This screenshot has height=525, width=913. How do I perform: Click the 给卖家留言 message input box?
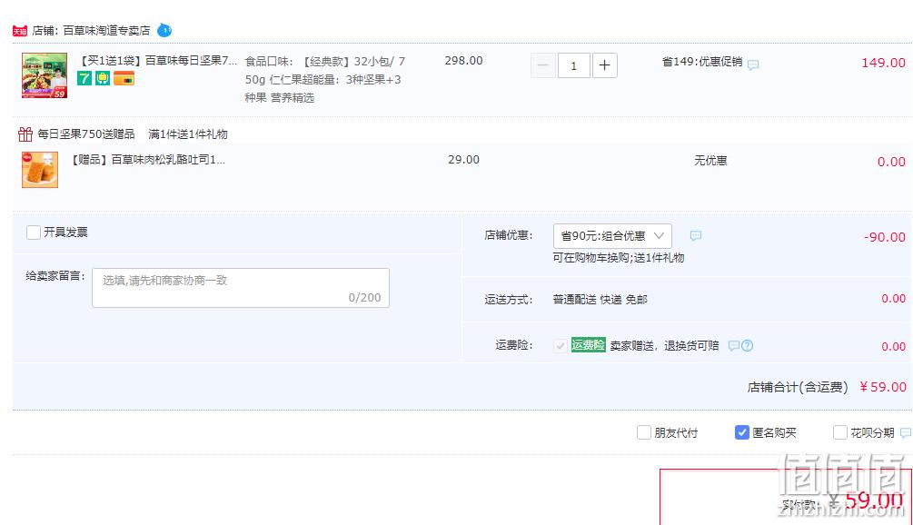coord(241,288)
